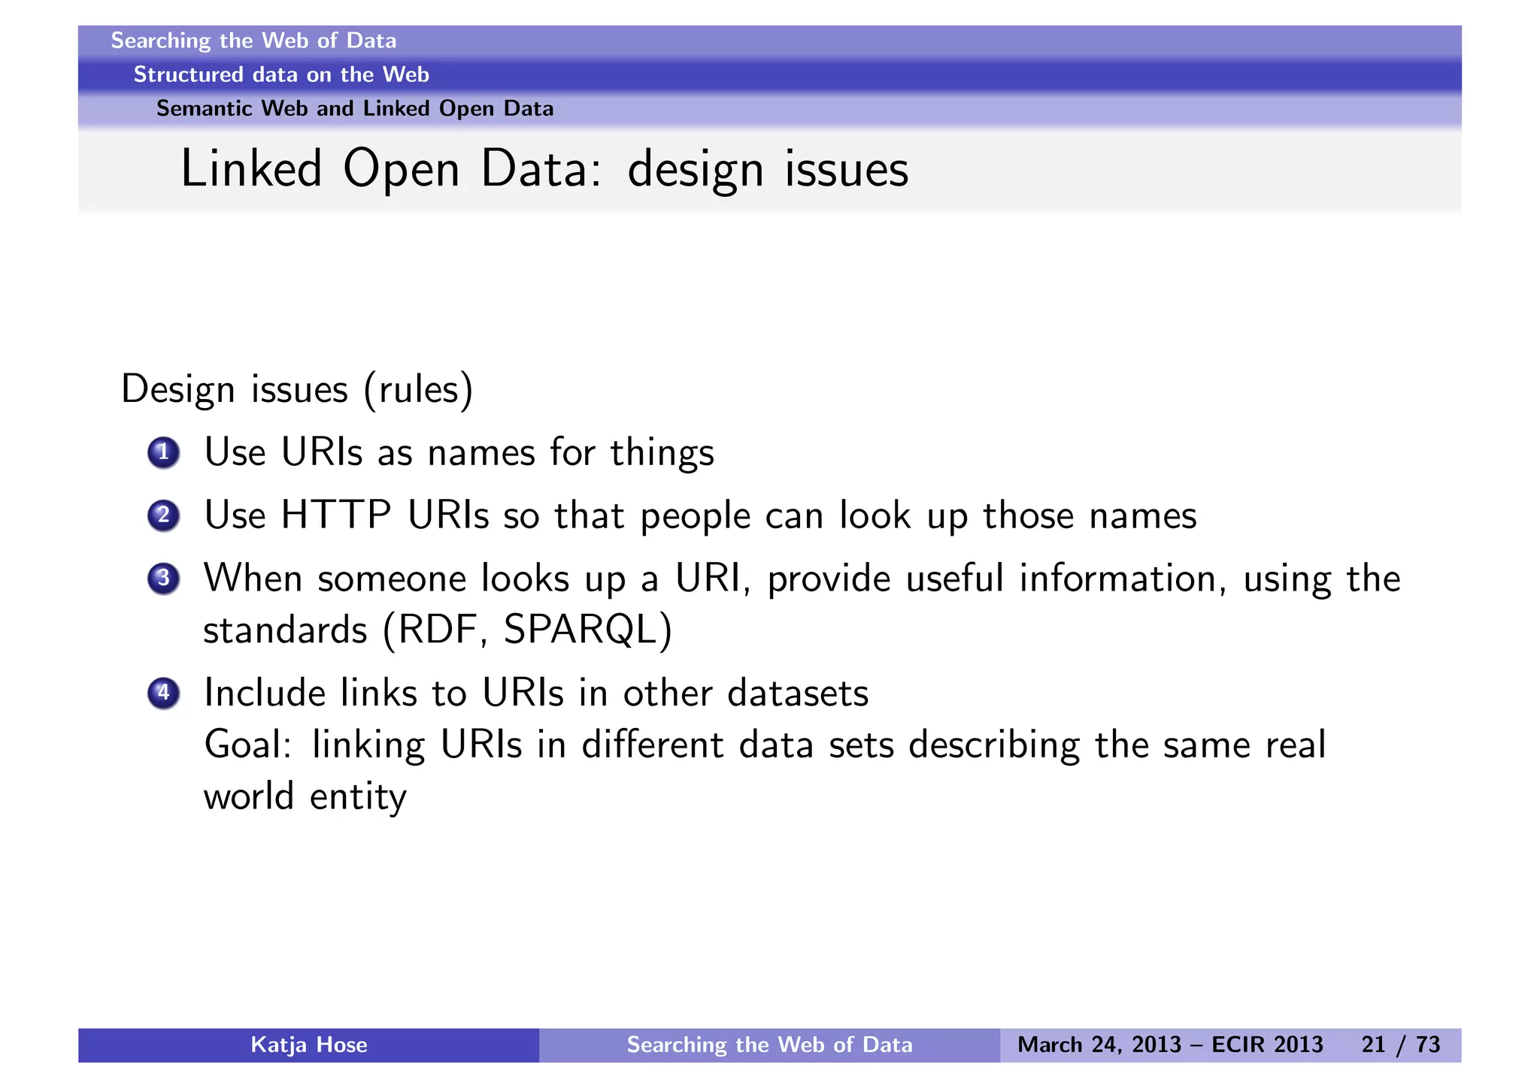Click the 'March 24, 2013 – ECIR 2013' date
This screenshot has height=1088, width=1540.
[x=1170, y=1045]
